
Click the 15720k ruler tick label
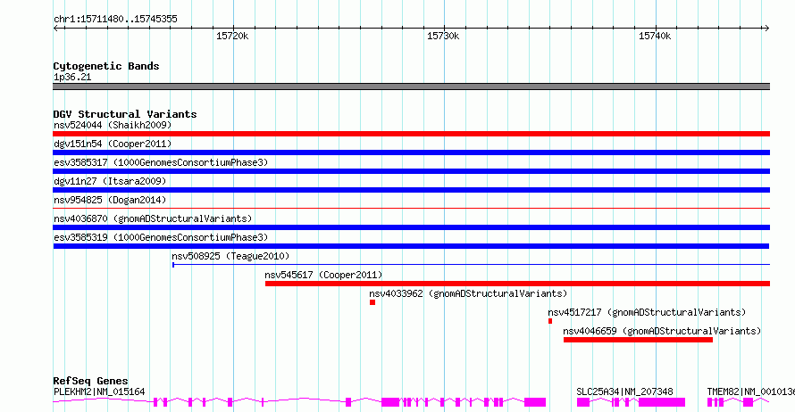[232, 36]
